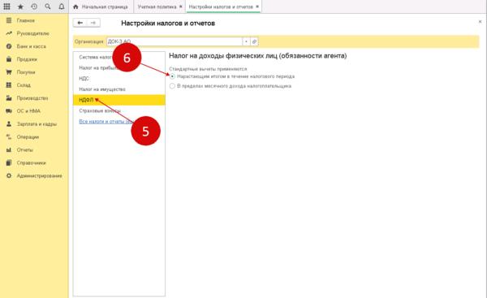487x298 pixels.
Task: Open the sections grid menu icon
Action: tap(6, 6)
